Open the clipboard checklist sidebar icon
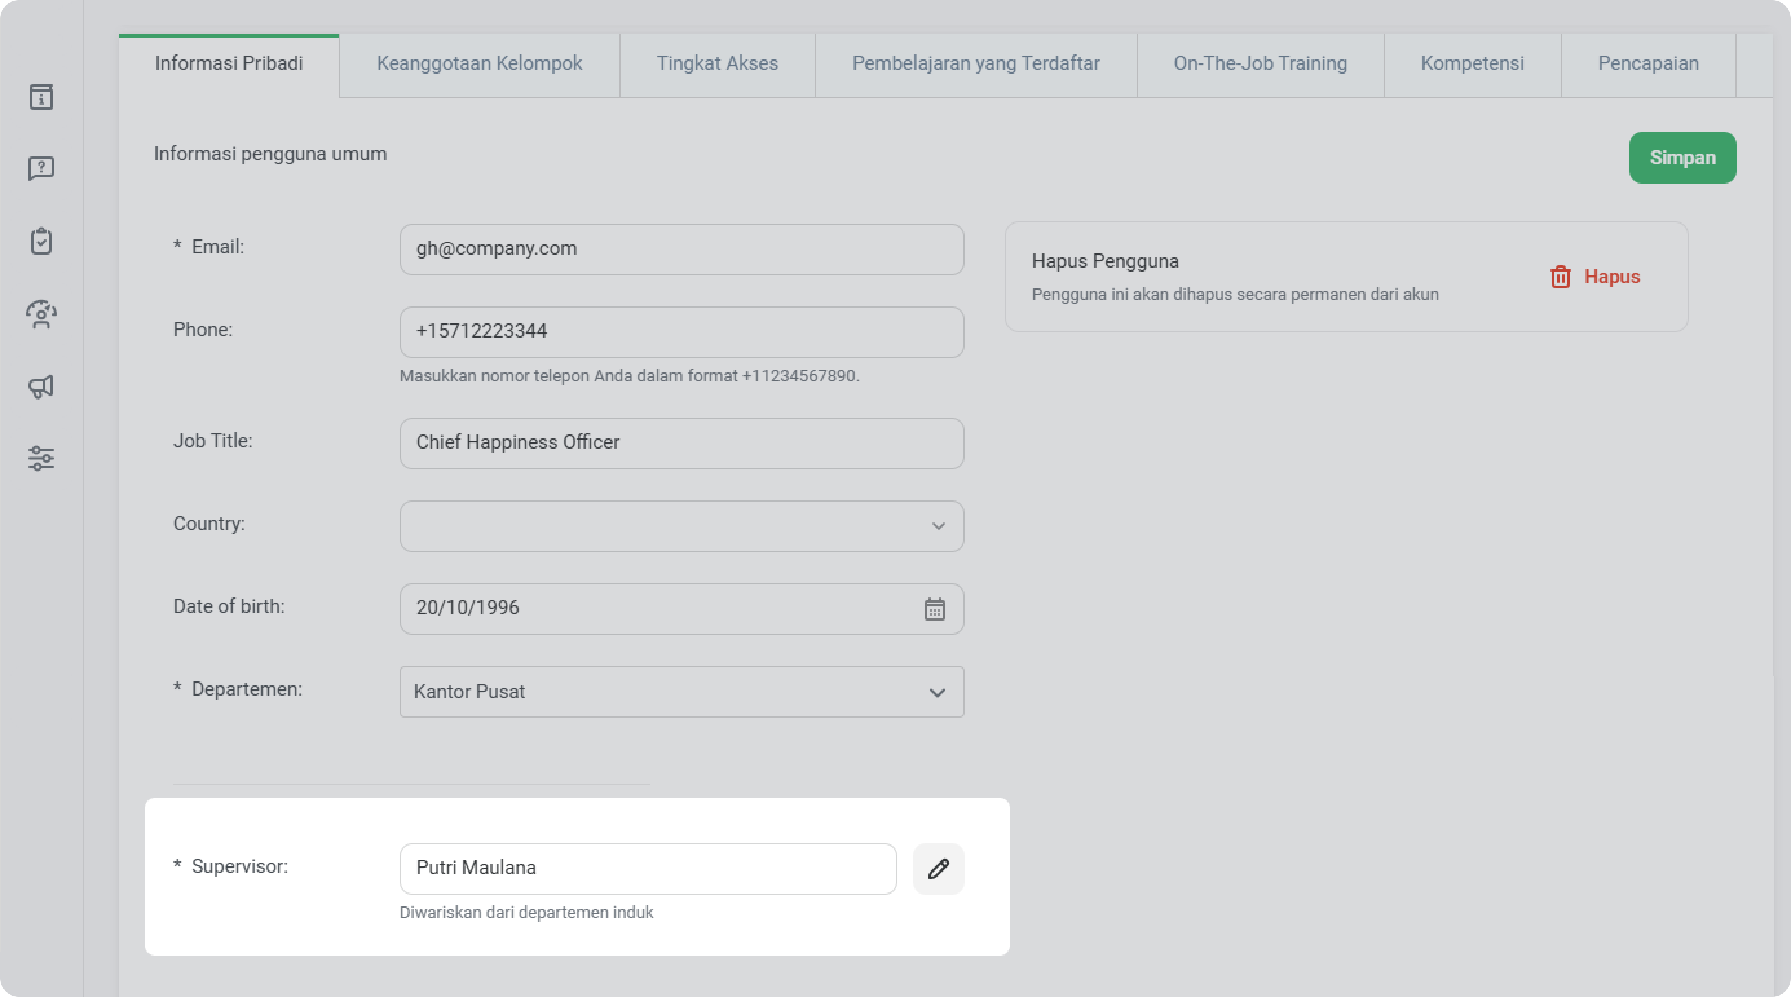 pyautogui.click(x=41, y=241)
